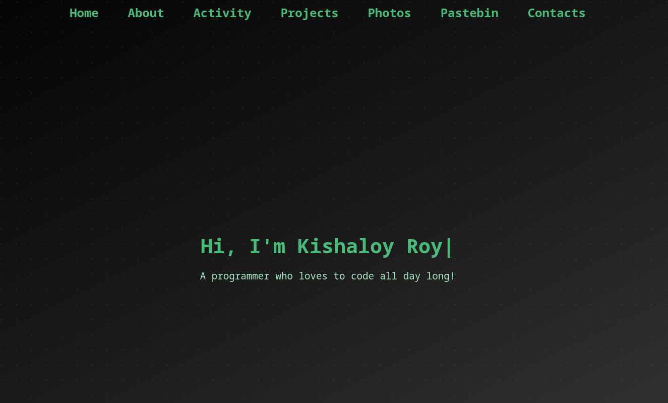Click the Projects menu entry
This screenshot has width=668, height=403.
309,13
